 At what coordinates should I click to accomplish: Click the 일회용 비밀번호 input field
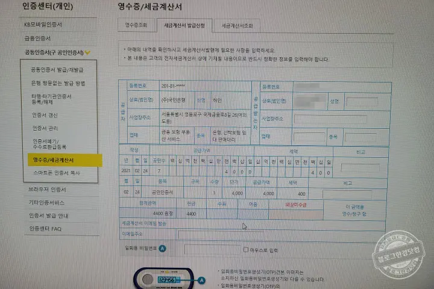coord(212,249)
